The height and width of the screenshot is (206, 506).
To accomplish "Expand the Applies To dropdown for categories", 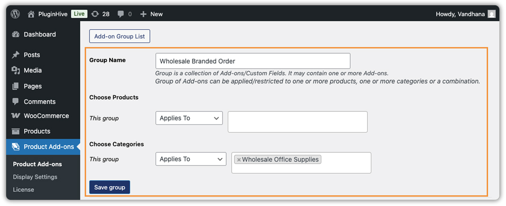I will pyautogui.click(x=191, y=159).
